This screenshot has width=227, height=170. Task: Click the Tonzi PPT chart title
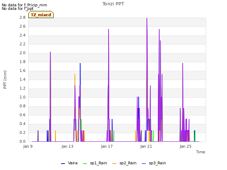[x=113, y=4]
